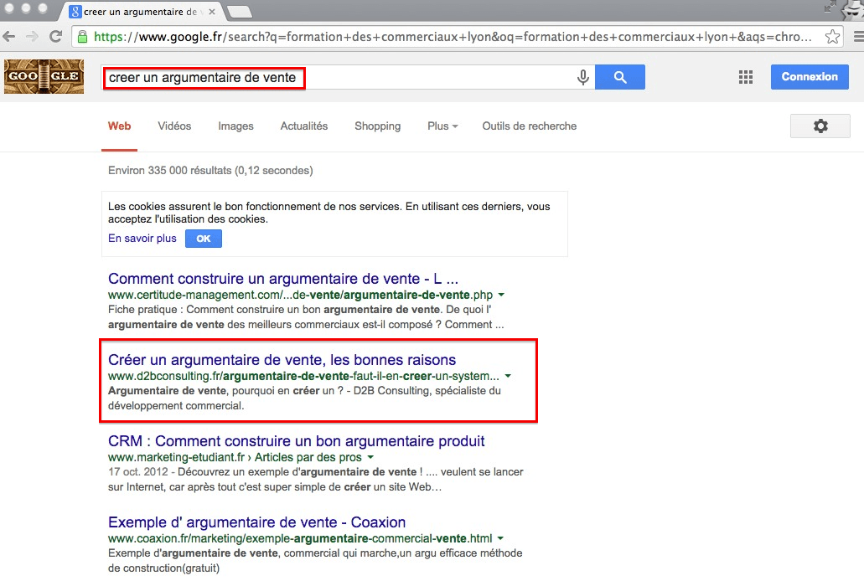Expand the Plus dropdown menu
The image size is (864, 581).
click(x=442, y=126)
